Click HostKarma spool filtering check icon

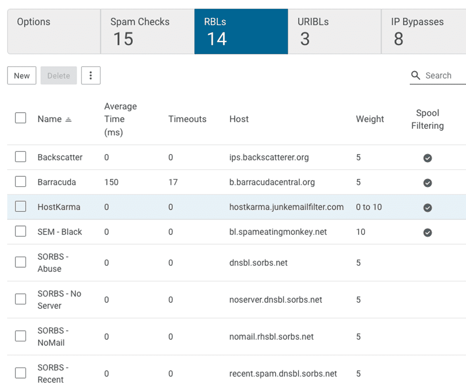[428, 208]
